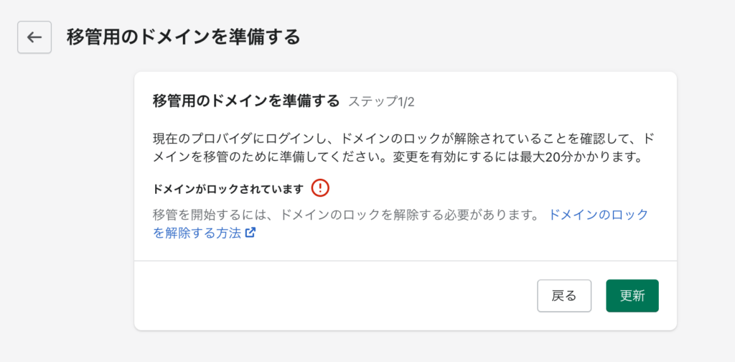Click the page title 移管用のドメインを準備する
This screenshot has height=362, width=735.
[183, 37]
